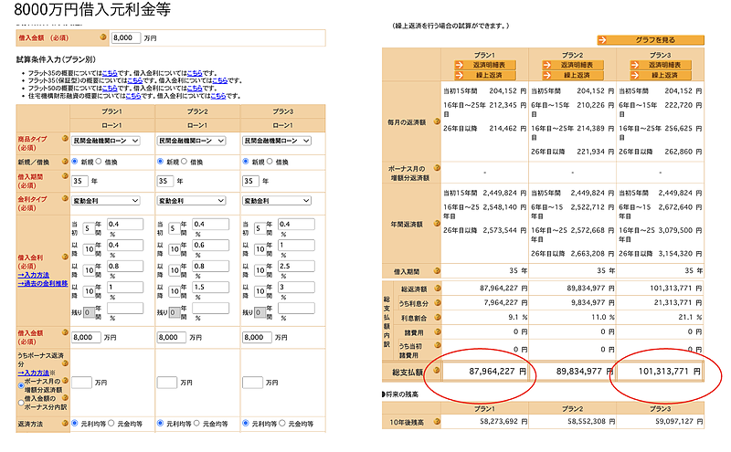The height and width of the screenshot is (452, 731).
Task: Click help icon next to 毎月の返済額
Action: [436, 121]
